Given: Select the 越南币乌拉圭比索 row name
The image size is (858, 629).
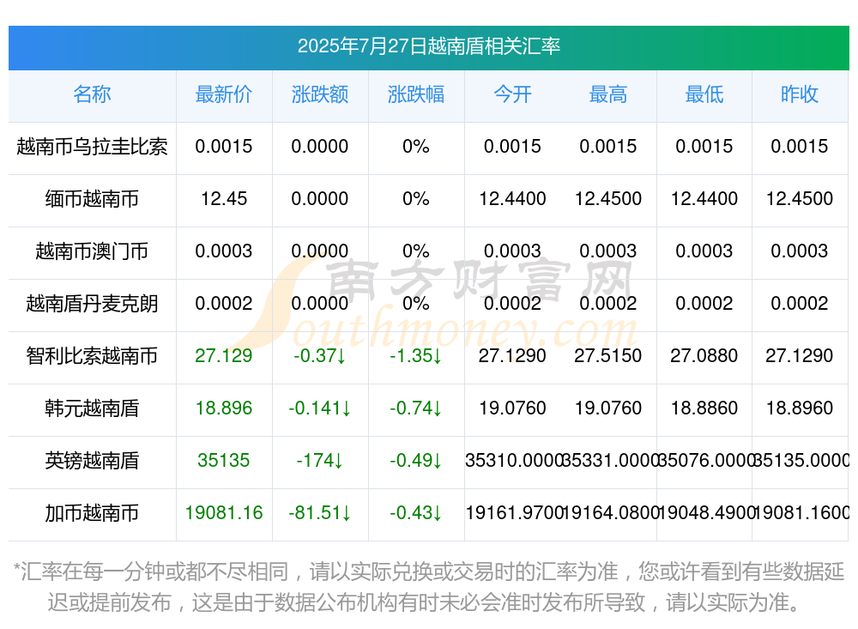Looking at the screenshot, I should click(92, 147).
